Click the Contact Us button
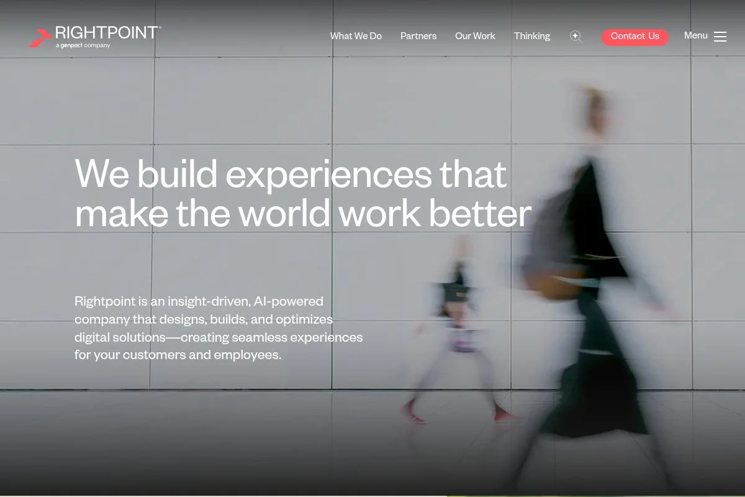The width and height of the screenshot is (745, 497). click(635, 37)
